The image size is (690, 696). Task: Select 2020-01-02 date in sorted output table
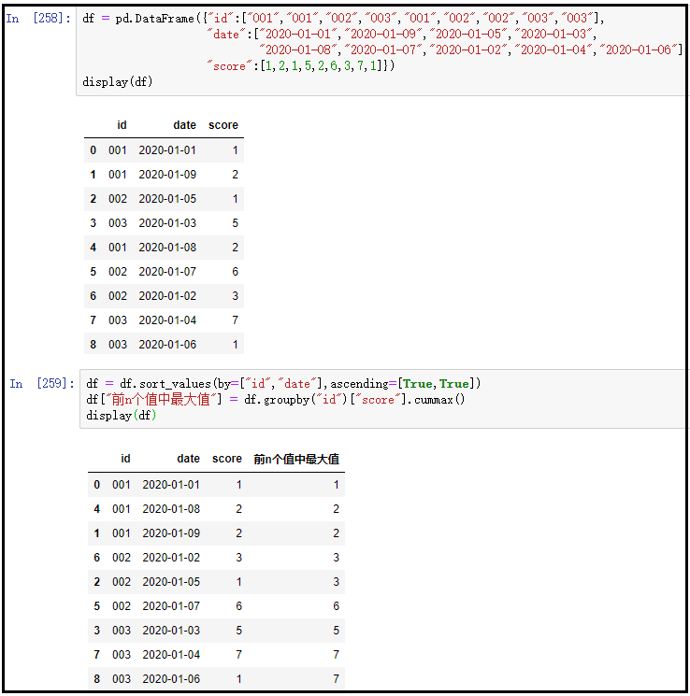(x=171, y=558)
